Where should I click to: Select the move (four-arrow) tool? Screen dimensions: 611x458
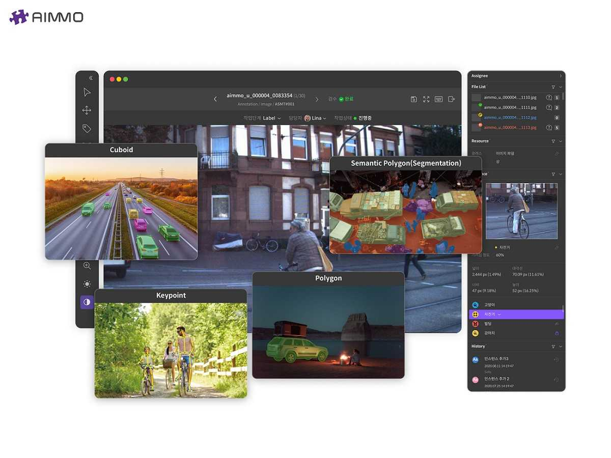(87, 110)
